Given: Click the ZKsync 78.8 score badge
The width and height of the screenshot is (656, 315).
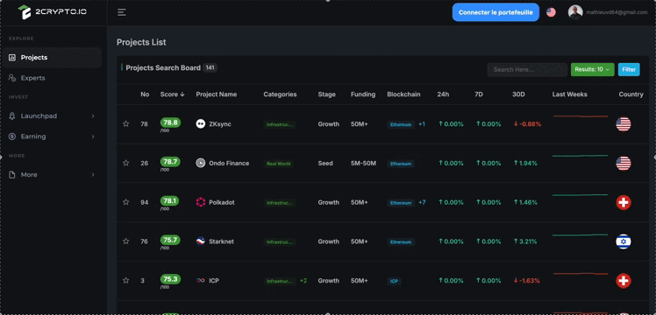Looking at the screenshot, I should coord(170,122).
